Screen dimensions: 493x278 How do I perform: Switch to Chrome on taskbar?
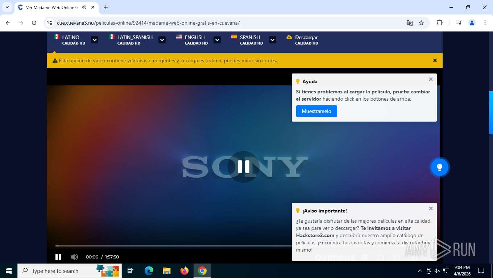pos(202,271)
